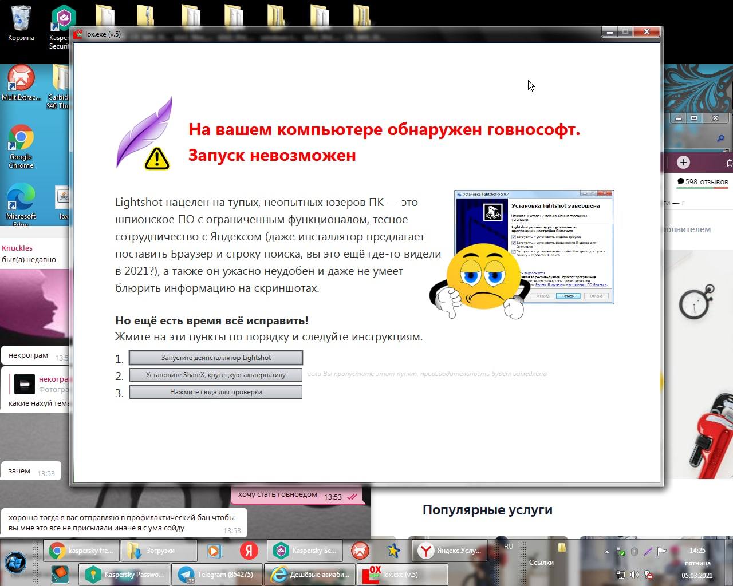Open the volume speaker tray icon
The image size is (733, 586).
click(635, 575)
